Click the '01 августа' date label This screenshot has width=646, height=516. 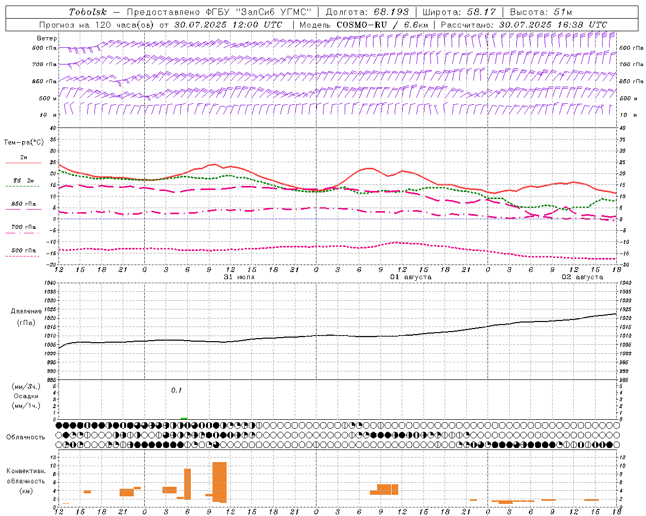tap(411, 277)
